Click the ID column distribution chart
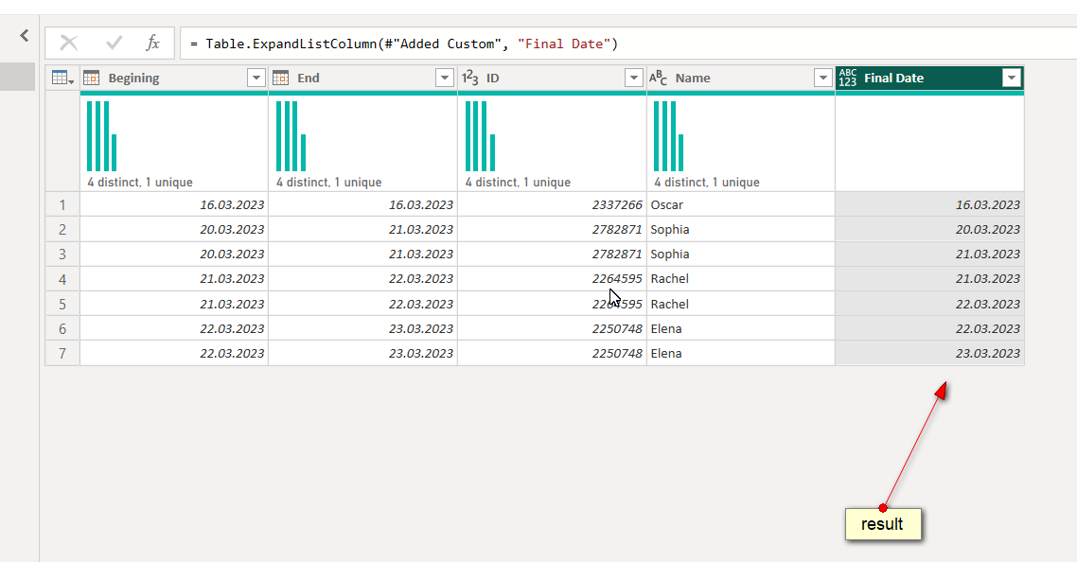 pos(480,136)
